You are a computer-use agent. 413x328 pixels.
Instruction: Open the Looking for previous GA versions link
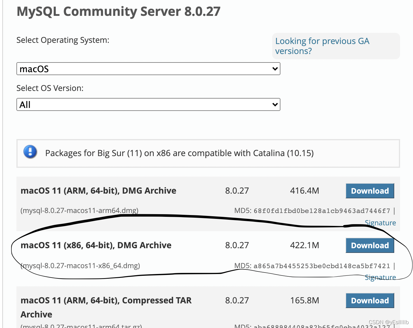322,46
